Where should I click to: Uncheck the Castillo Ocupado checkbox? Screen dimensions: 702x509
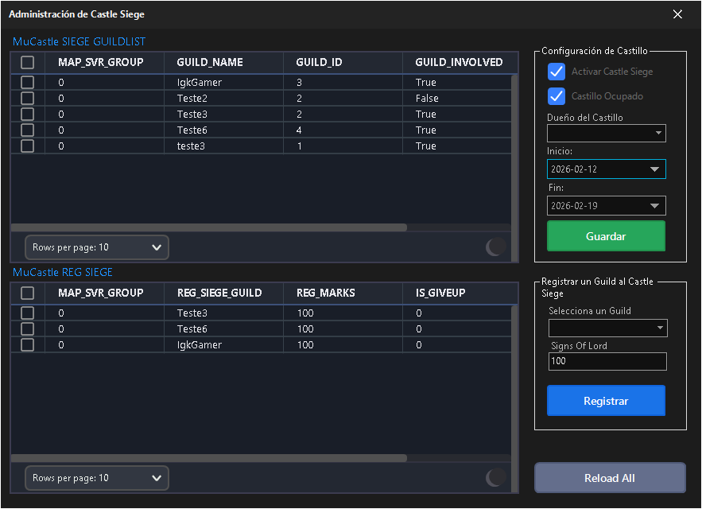[557, 96]
